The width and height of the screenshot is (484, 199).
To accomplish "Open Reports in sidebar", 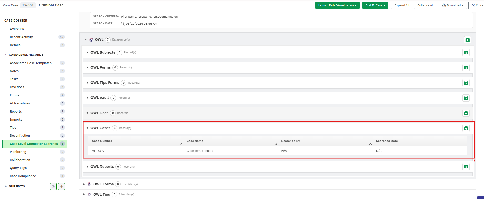I will (16, 112).
